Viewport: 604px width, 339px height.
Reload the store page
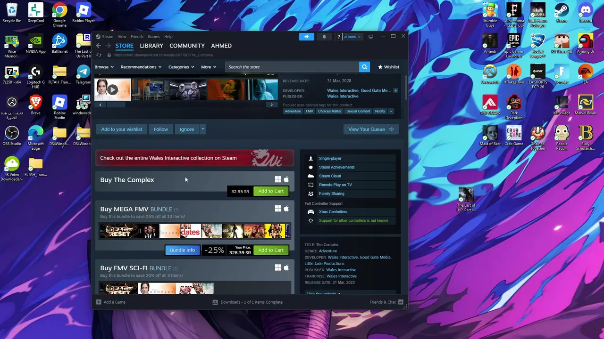click(x=99, y=55)
